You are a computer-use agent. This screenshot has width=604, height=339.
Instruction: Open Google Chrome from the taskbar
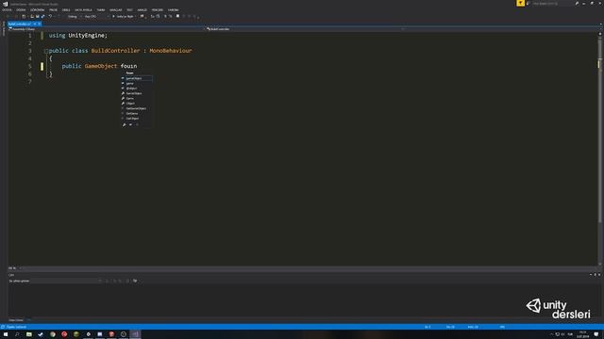click(53, 334)
